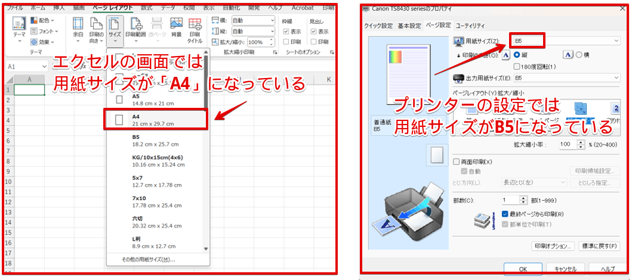Screen dimensions: 632x280
Task: Click the blank paper icon under preview
Action: (x=437, y=155)
